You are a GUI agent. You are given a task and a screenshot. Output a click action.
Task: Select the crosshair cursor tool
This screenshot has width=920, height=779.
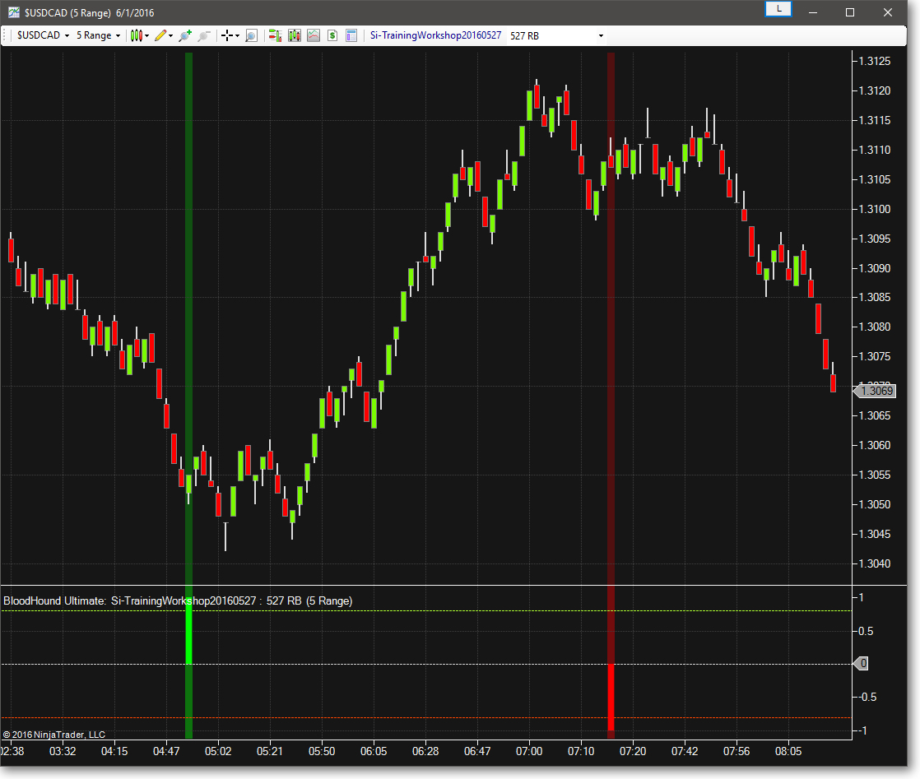(x=227, y=35)
